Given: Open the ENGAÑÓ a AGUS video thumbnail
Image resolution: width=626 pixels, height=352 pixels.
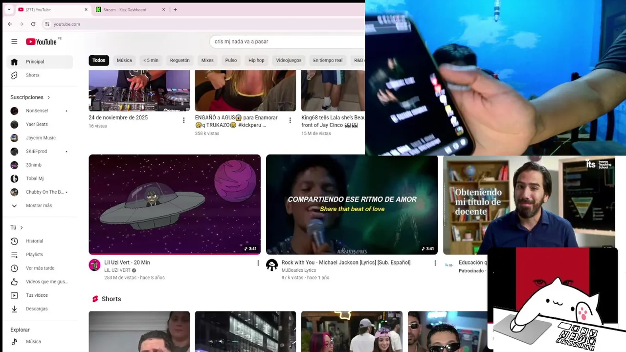Looking at the screenshot, I should (246, 90).
